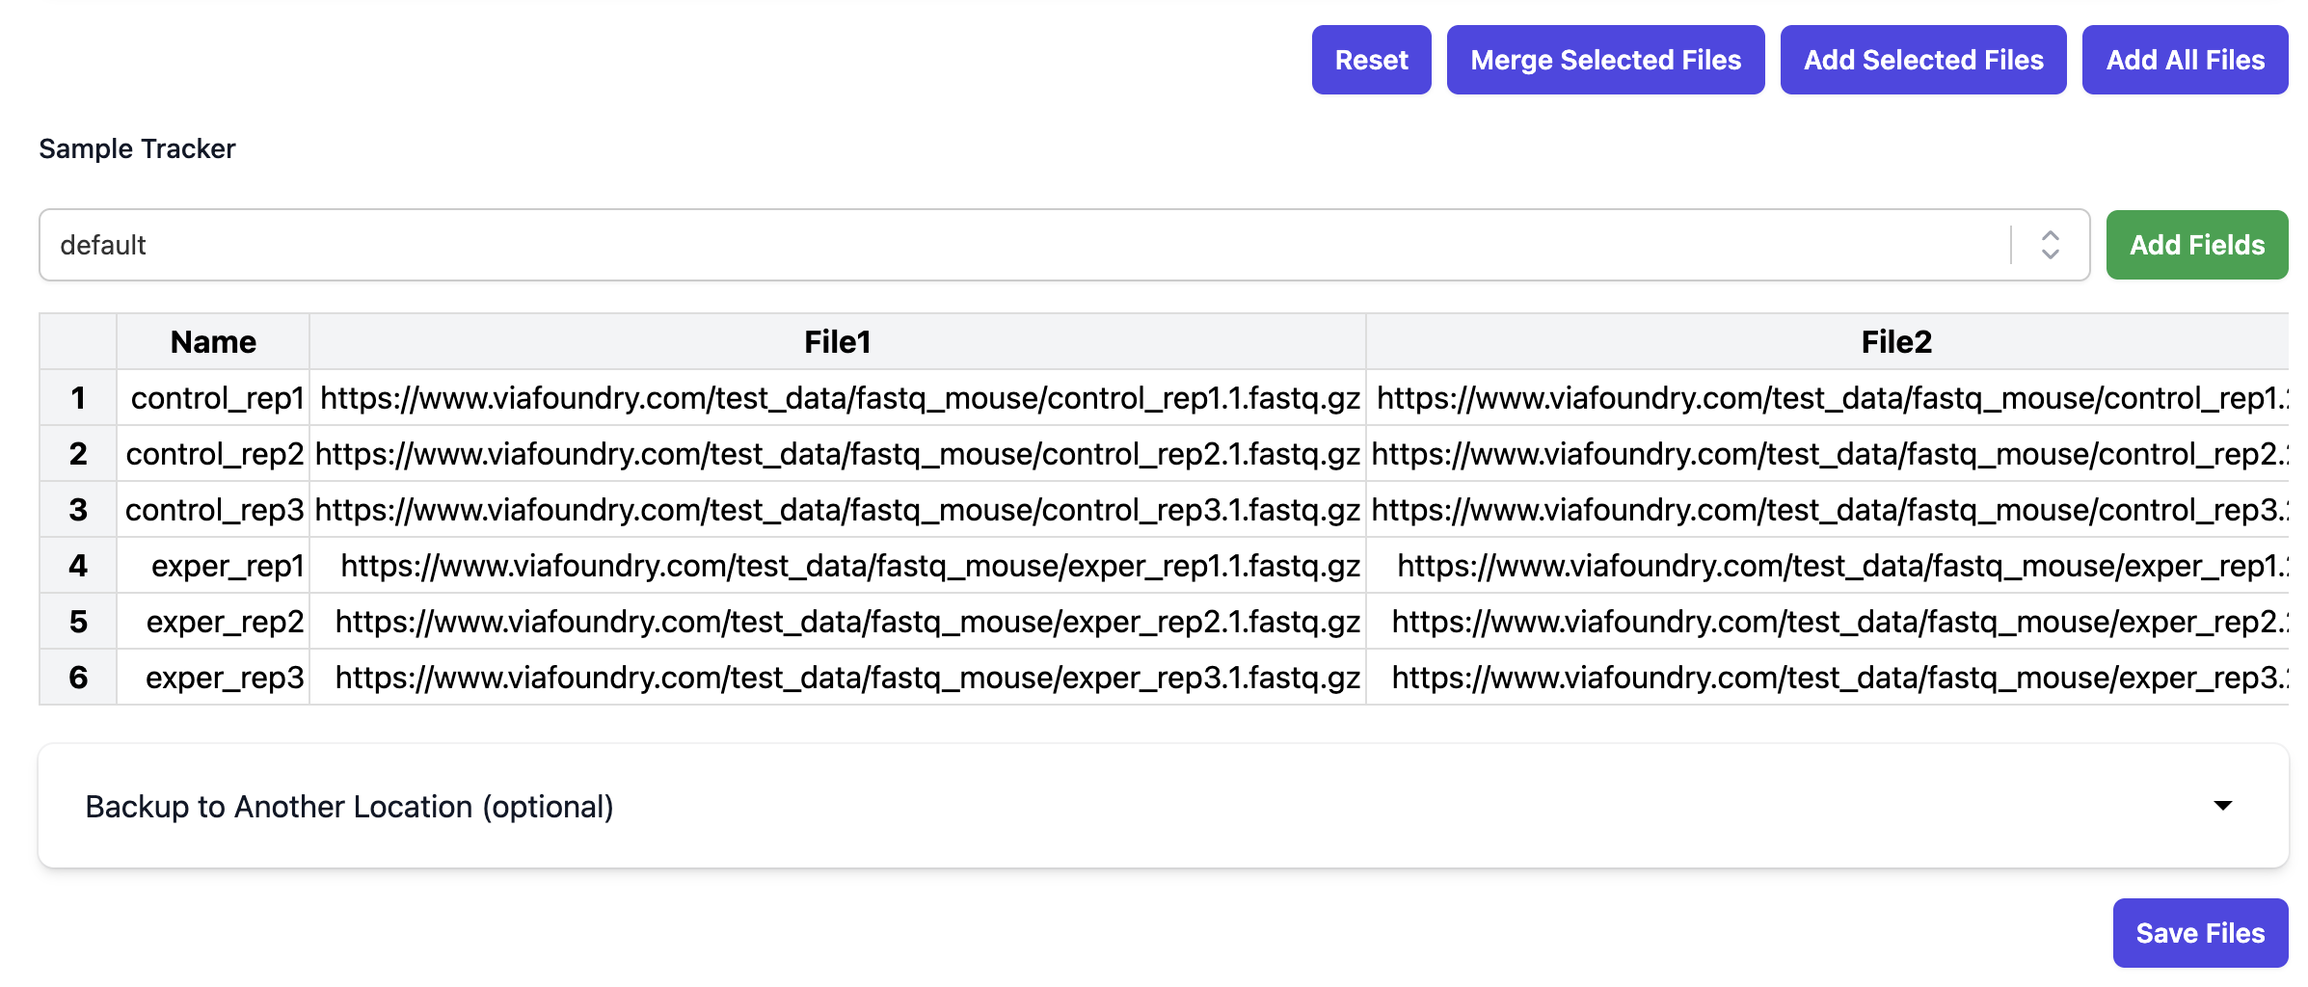
Task: Click the Sample Tracker label
Action: [137, 147]
